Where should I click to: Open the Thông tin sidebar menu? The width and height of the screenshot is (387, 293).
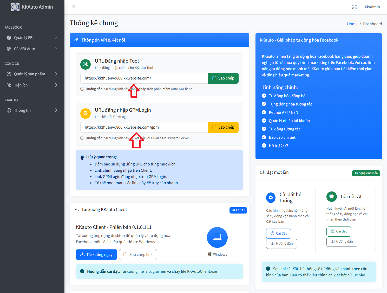tap(32, 110)
